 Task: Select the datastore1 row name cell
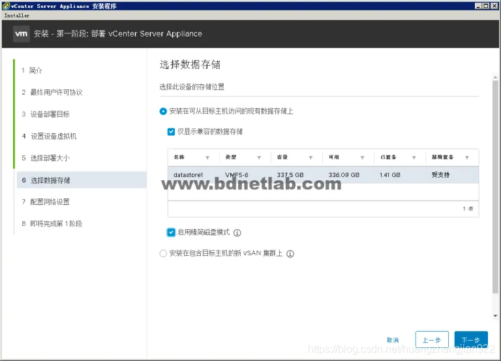click(x=188, y=175)
